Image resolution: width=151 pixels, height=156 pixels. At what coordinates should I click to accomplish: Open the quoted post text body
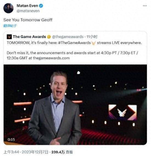(x=74, y=50)
